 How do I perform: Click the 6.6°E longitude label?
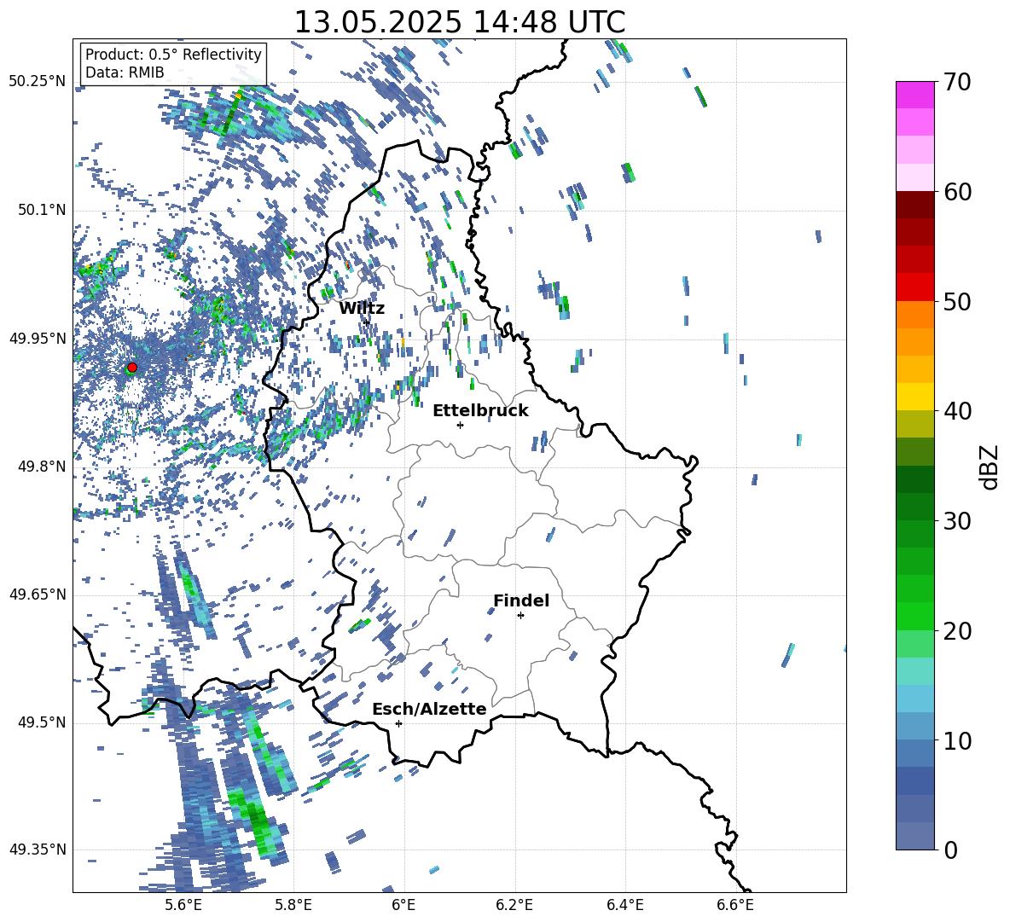click(735, 905)
